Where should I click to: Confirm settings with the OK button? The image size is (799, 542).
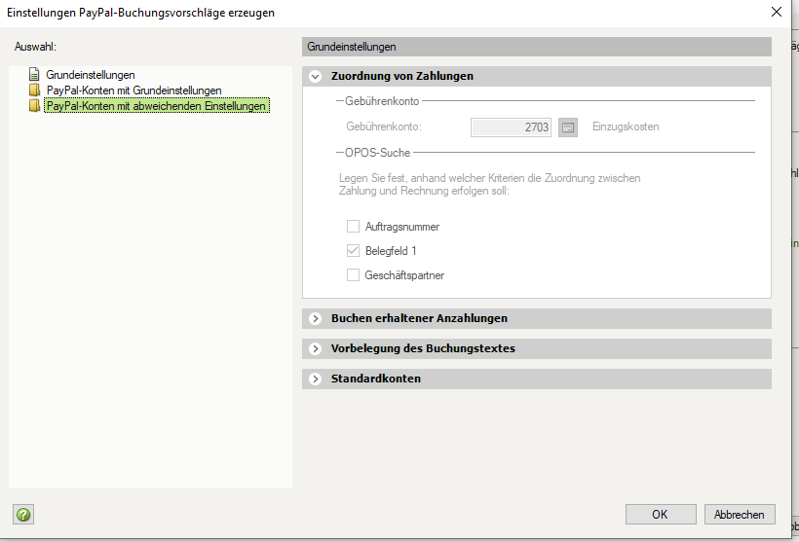point(661,515)
